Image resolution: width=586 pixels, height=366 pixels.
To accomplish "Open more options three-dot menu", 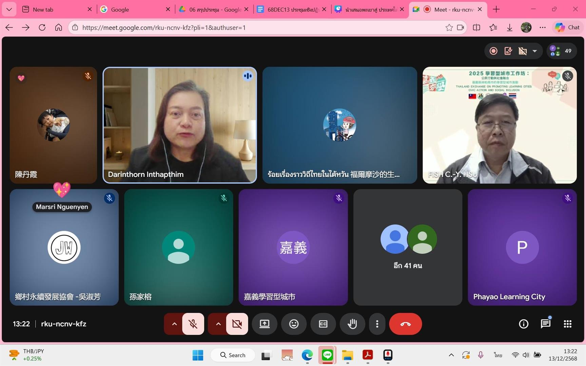I will tap(377, 324).
